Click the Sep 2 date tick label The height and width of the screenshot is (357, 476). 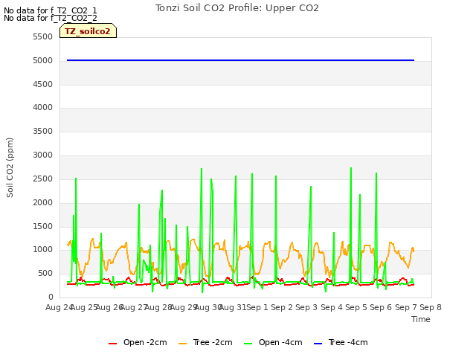[x=282, y=307]
